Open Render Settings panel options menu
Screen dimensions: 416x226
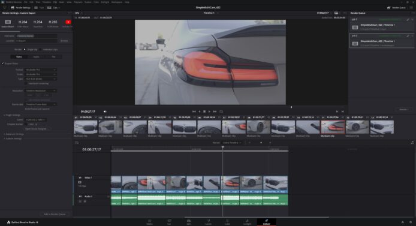click(x=70, y=13)
